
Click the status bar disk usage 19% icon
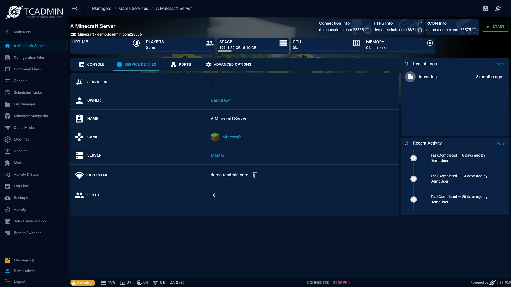pyautogui.click(x=104, y=283)
